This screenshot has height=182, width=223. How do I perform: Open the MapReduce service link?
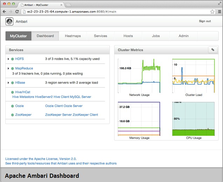24,68
